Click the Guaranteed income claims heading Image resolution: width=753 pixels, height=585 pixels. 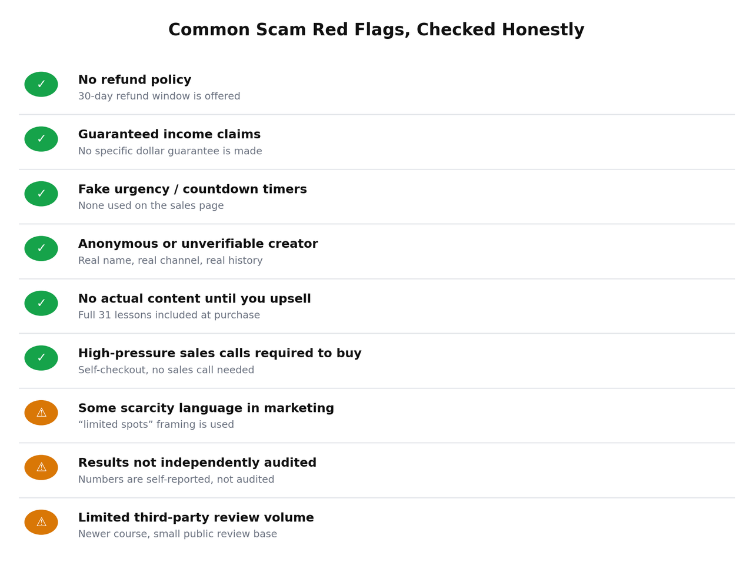(x=169, y=135)
